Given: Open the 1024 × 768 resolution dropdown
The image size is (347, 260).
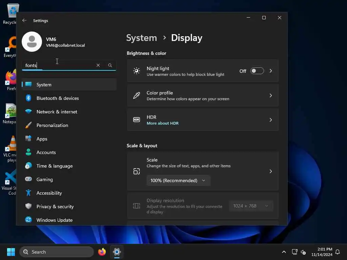Looking at the screenshot, I should click(251, 206).
